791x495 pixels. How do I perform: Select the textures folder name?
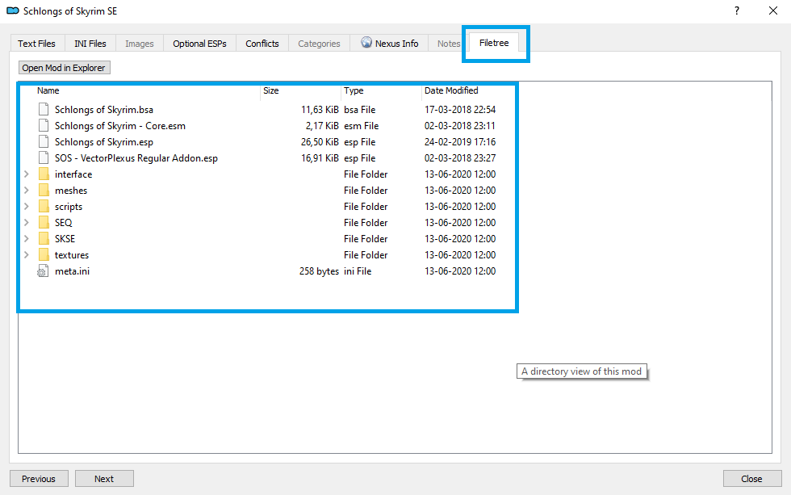tap(72, 255)
